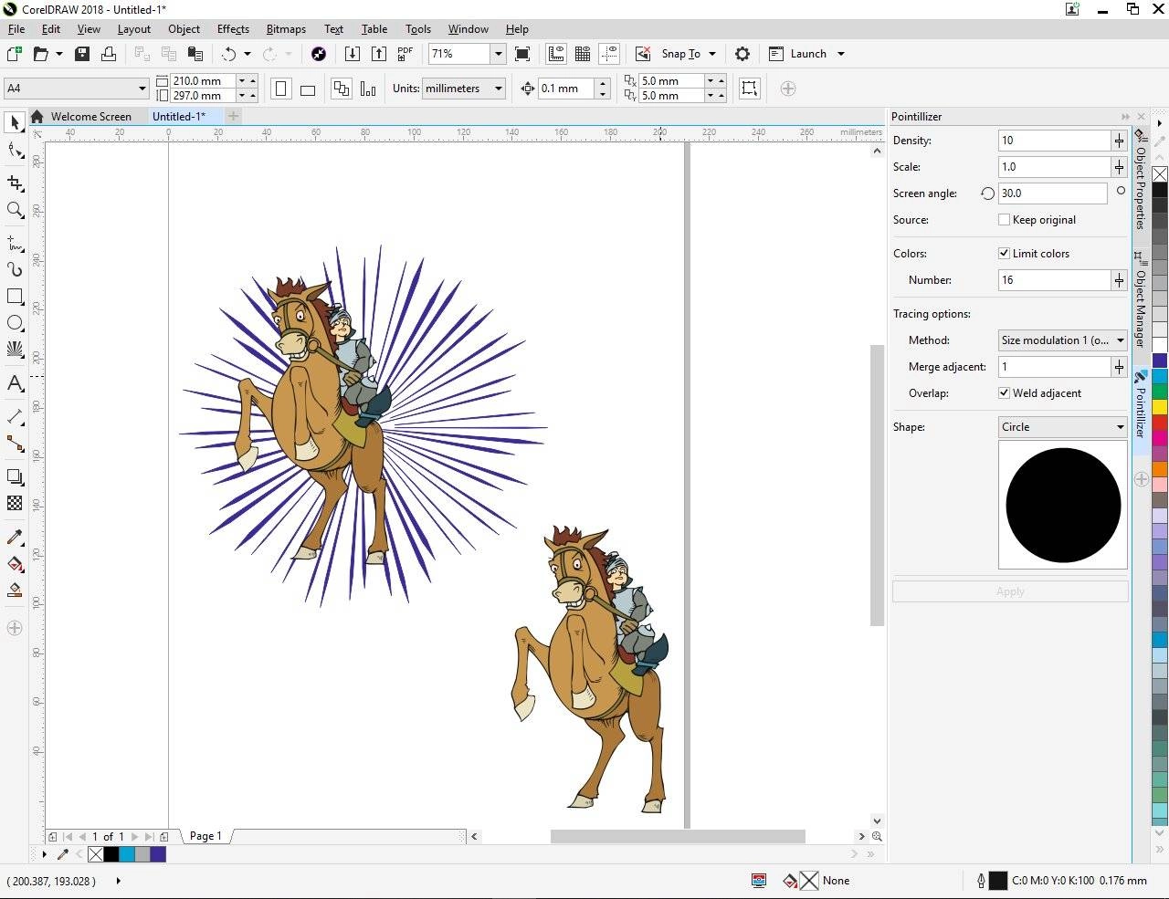Add a new document tab
Viewport: 1169px width, 899px height.
233,116
